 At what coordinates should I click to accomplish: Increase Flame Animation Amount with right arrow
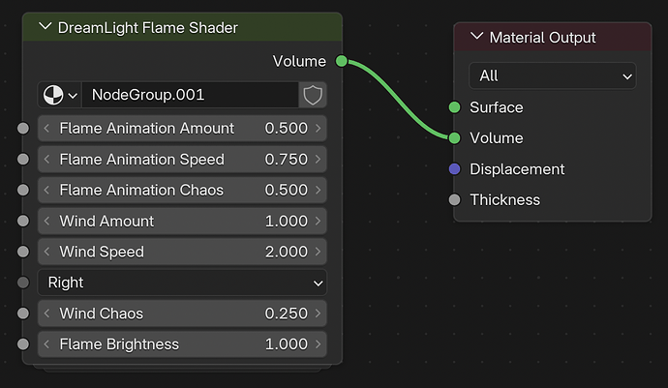[x=318, y=128]
